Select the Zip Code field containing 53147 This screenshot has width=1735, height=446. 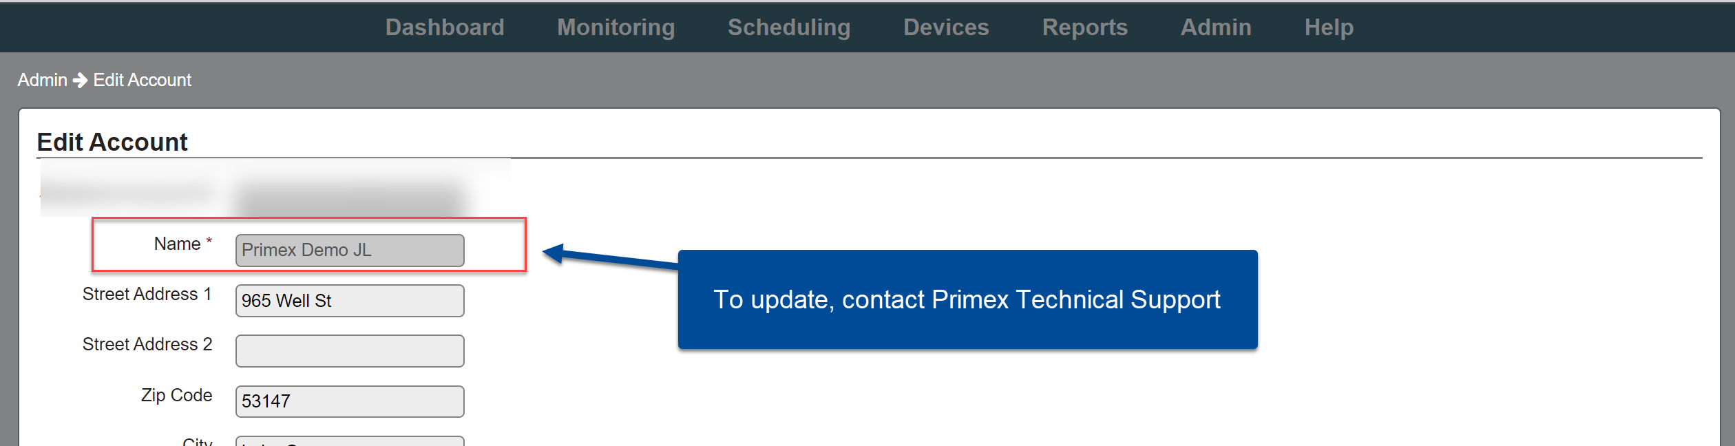[349, 401]
